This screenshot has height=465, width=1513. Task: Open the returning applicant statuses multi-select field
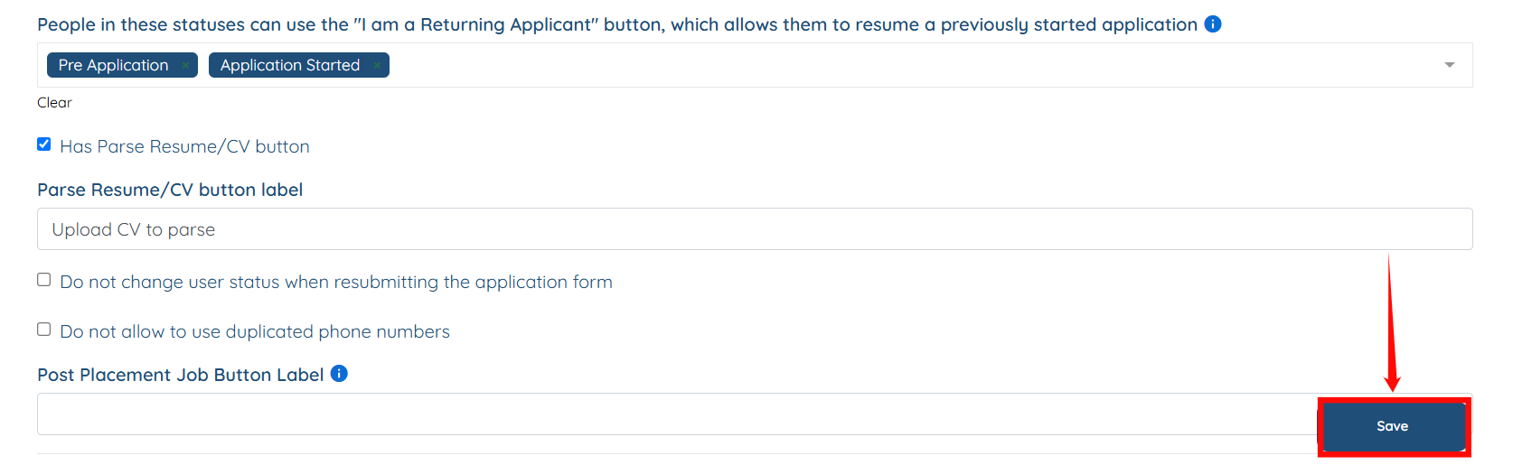tap(904, 65)
